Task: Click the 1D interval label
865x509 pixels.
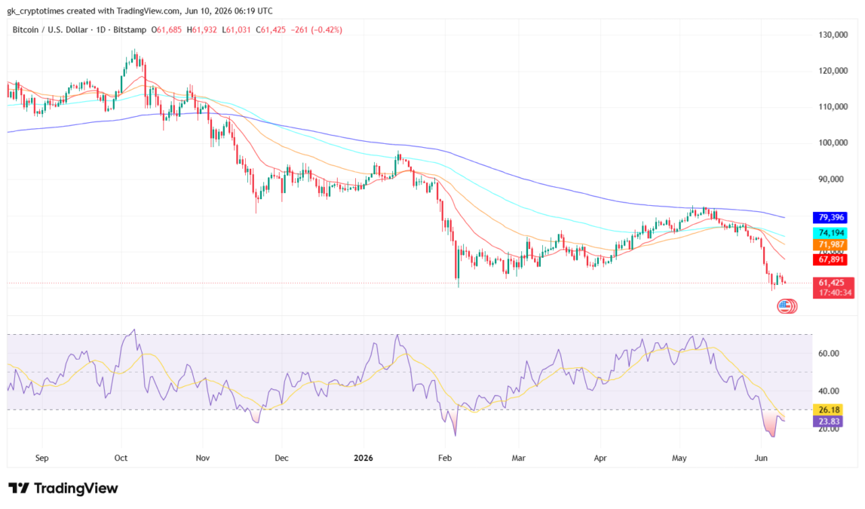Action: click(x=100, y=29)
